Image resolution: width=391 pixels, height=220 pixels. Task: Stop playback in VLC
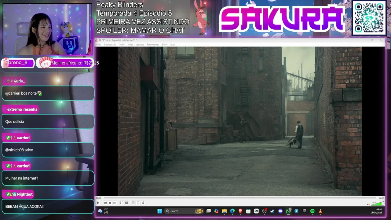[x=110, y=203]
